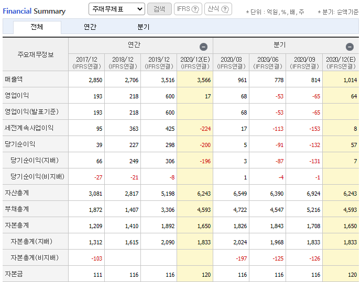Switch to the 전체 tab
Viewport: 361px width, 282px height.
pos(37,27)
